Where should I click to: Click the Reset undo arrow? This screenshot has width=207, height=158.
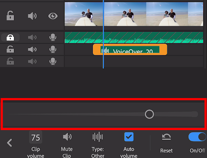[166, 137]
